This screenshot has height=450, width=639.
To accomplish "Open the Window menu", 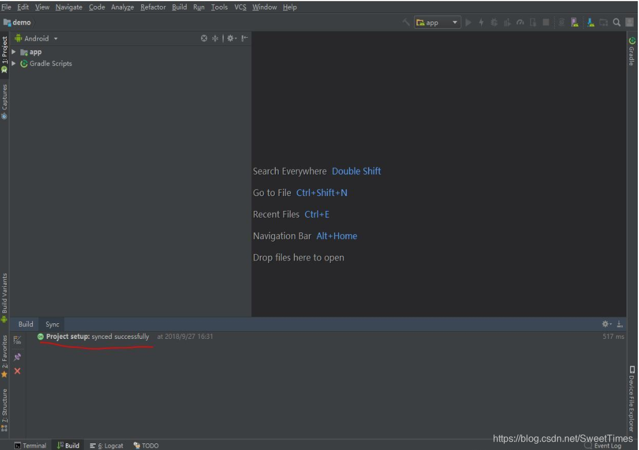I will (x=264, y=7).
